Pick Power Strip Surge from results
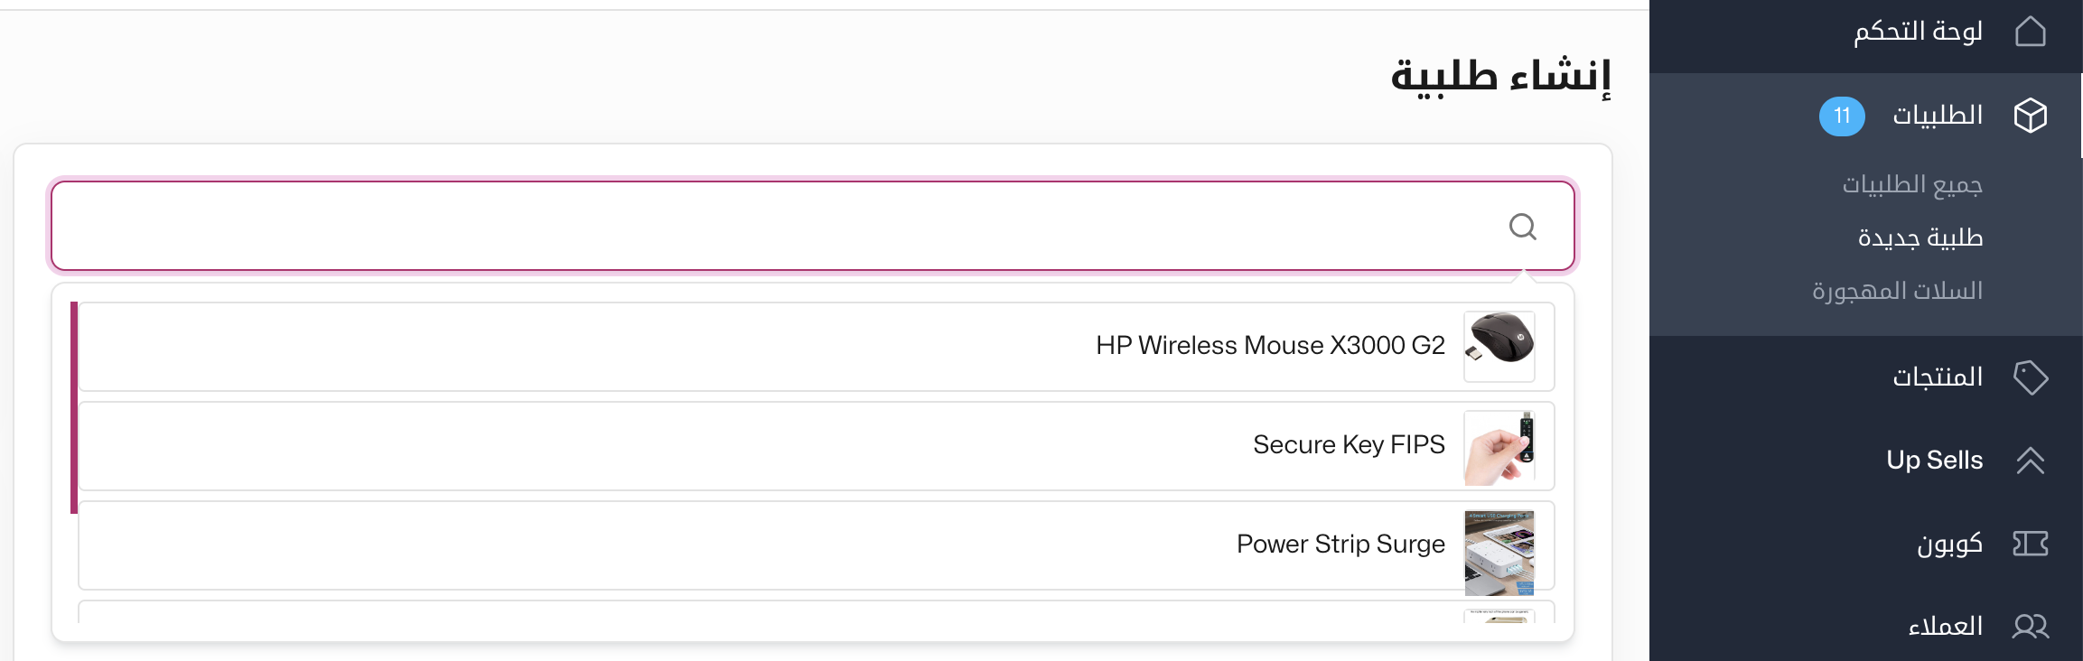This screenshot has height=661, width=2083. coord(817,545)
